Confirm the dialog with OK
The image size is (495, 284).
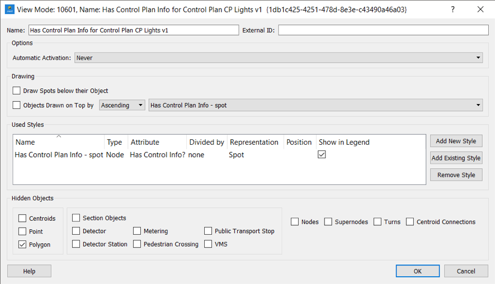pos(418,271)
